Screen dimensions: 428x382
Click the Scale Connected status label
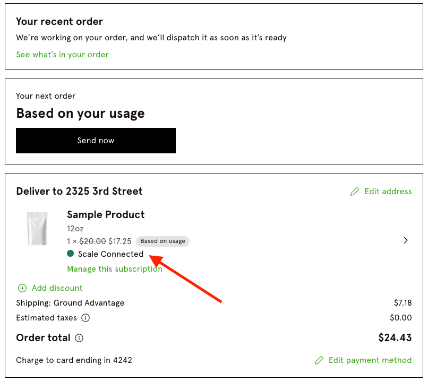110,254
